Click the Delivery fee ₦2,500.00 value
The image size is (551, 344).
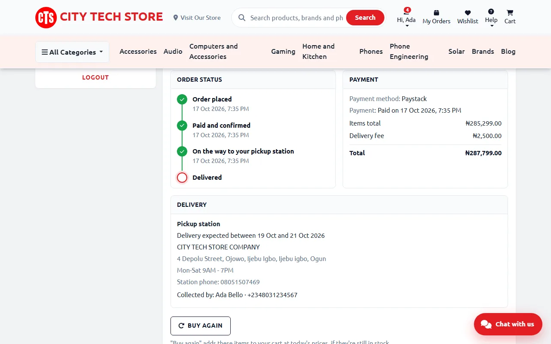487,136
